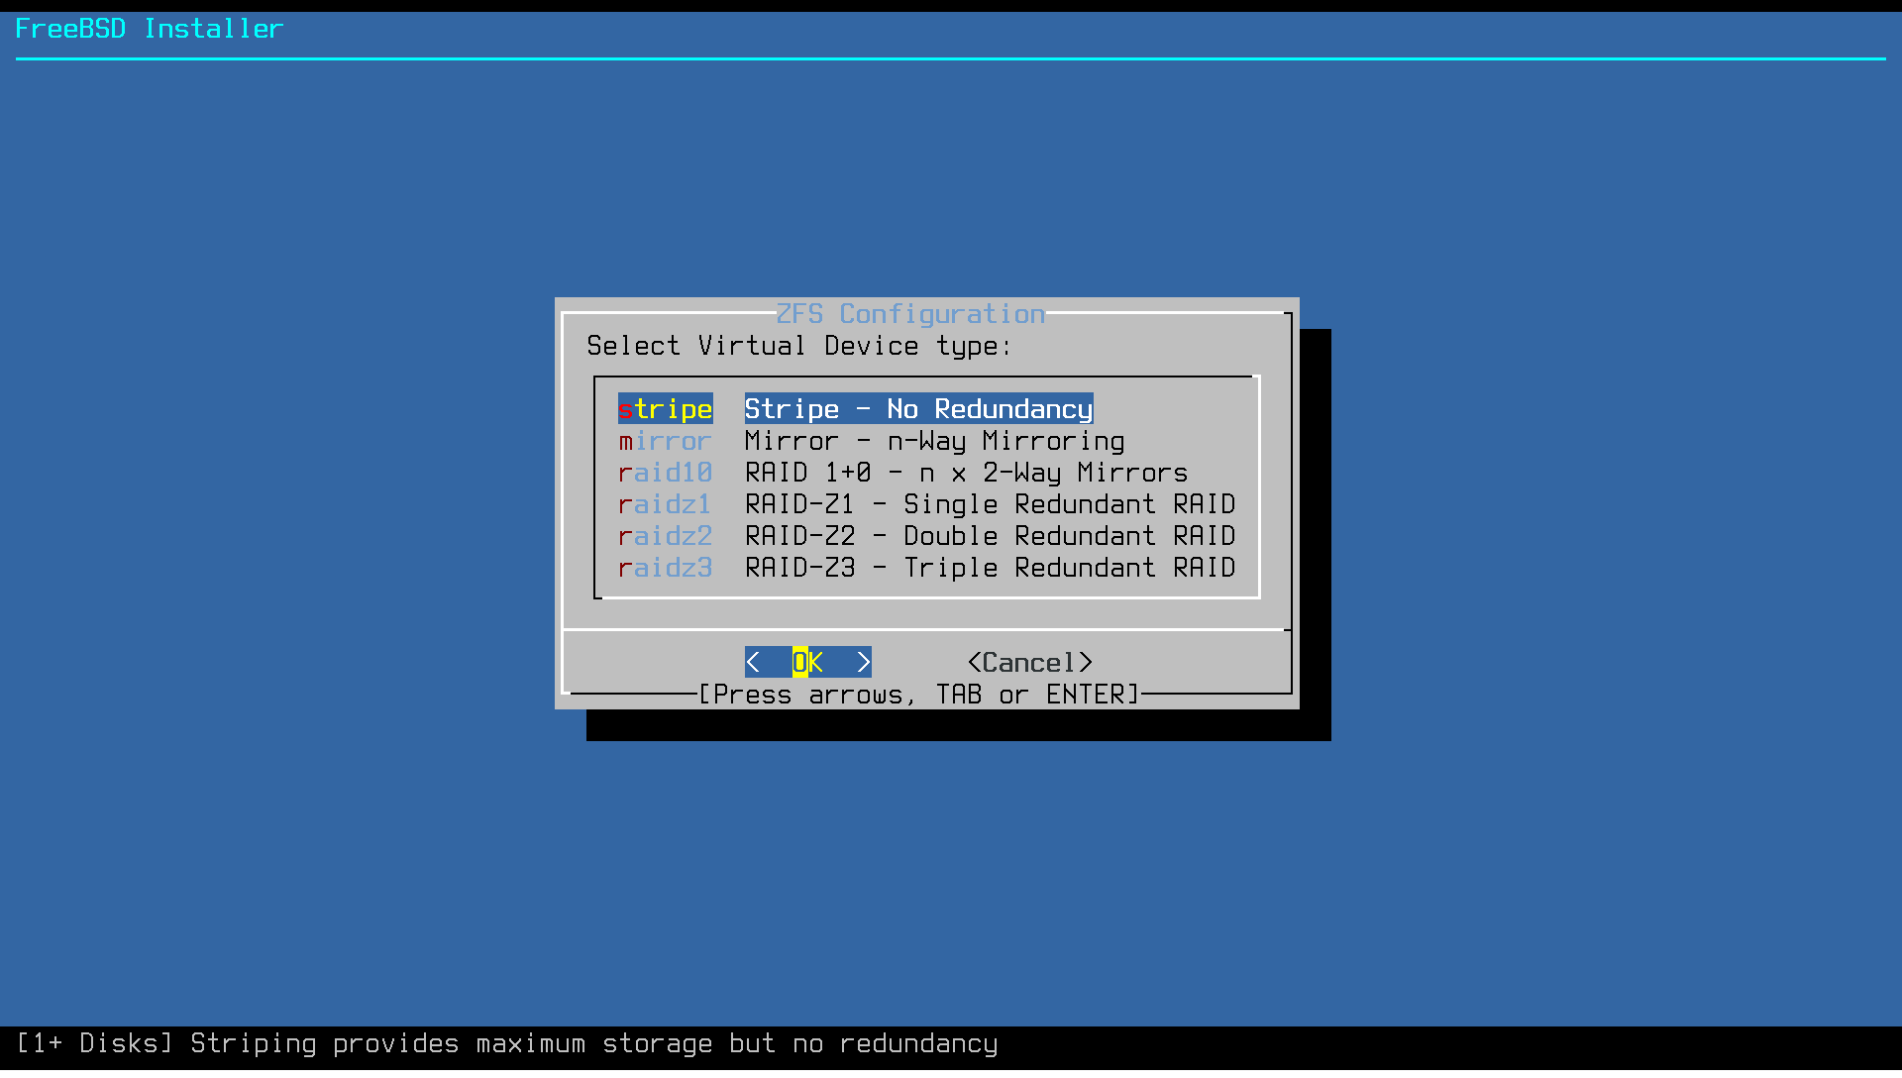1902x1078 pixels.
Task: Click the striping help text in status bar
Action: (507, 1043)
